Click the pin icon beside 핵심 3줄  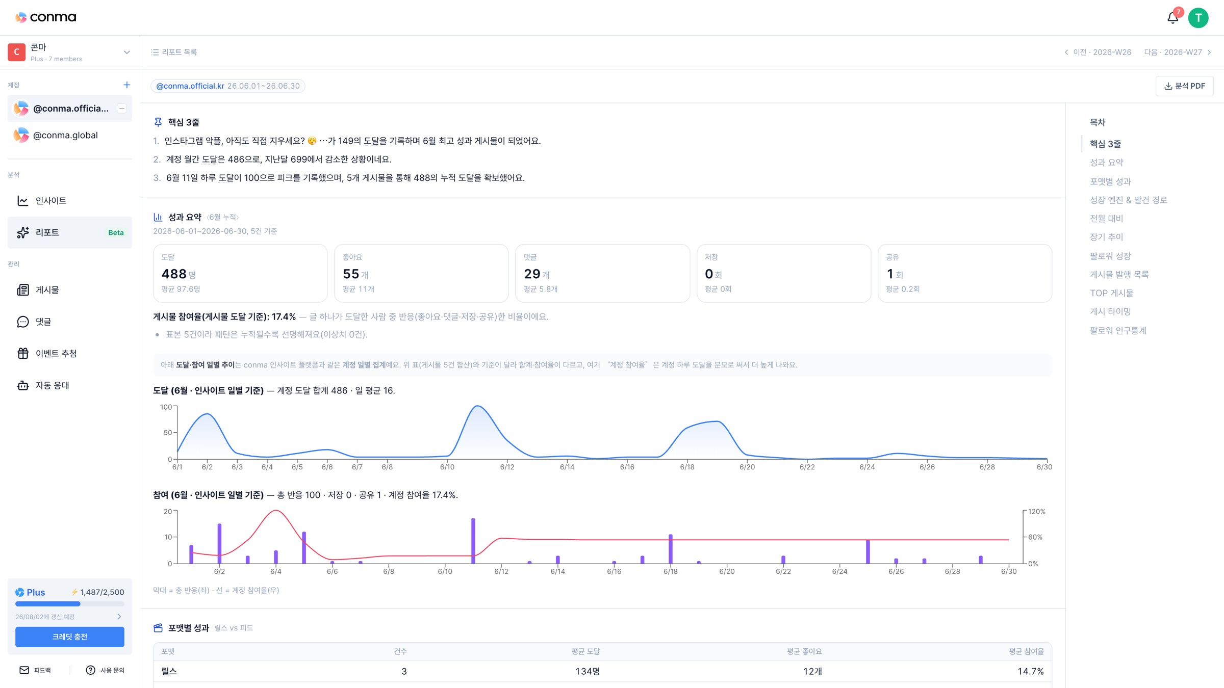tap(158, 122)
